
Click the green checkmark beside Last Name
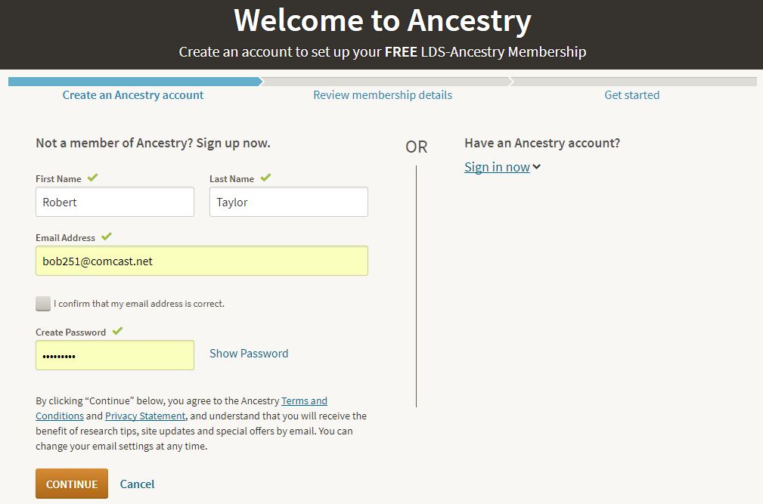(265, 178)
